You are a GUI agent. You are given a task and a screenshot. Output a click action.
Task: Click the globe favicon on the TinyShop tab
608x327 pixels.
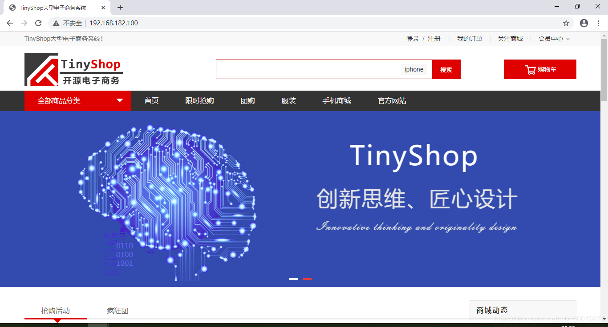(12, 8)
